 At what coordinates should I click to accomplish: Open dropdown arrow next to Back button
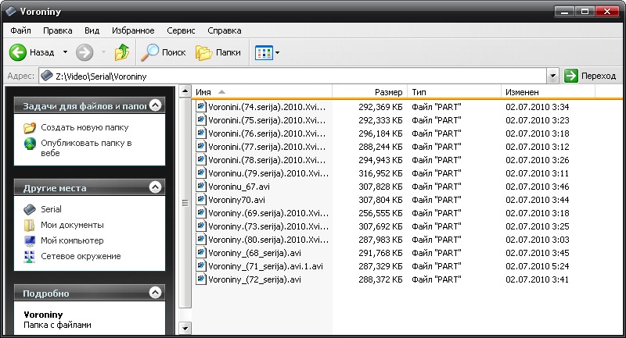(x=65, y=52)
